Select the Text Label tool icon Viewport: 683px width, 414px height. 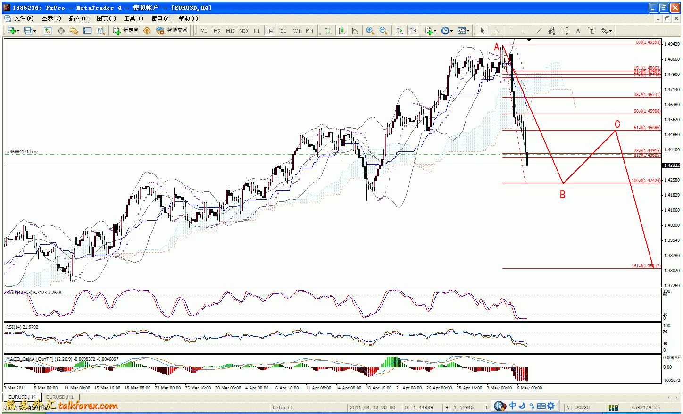[x=591, y=31]
